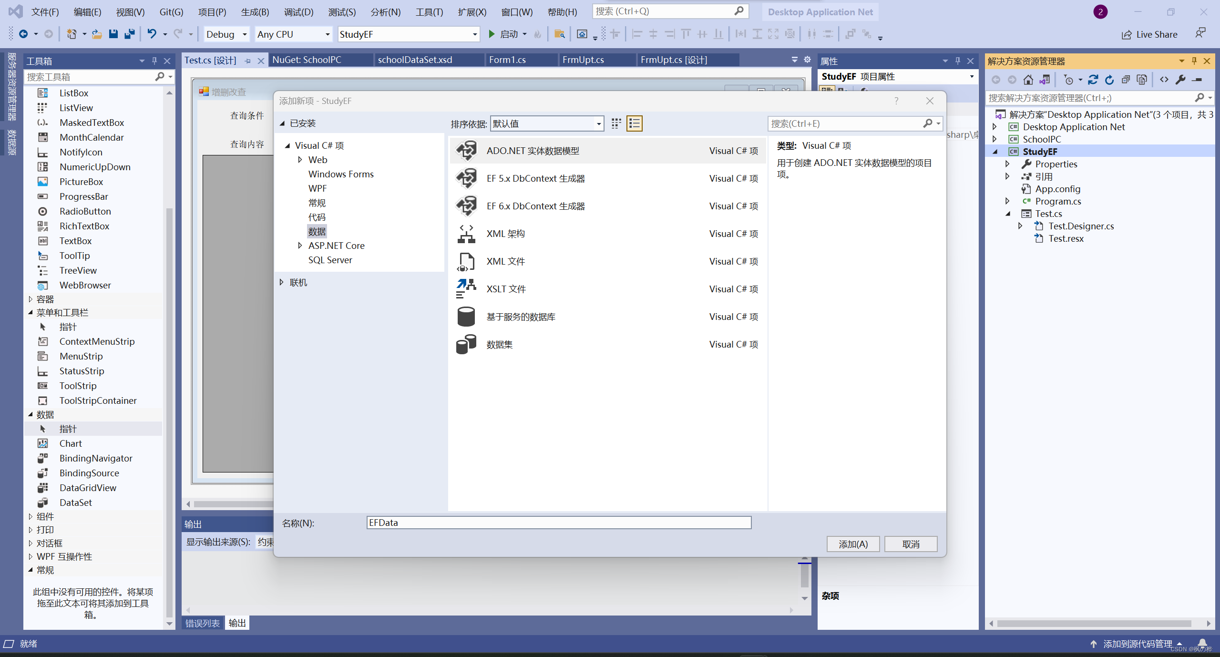Click the Solution Explorer horizontal scrollbar
The image size is (1220, 657).
click(1094, 623)
